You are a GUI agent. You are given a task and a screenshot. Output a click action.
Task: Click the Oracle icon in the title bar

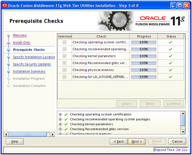pyautogui.click(x=5, y=6)
